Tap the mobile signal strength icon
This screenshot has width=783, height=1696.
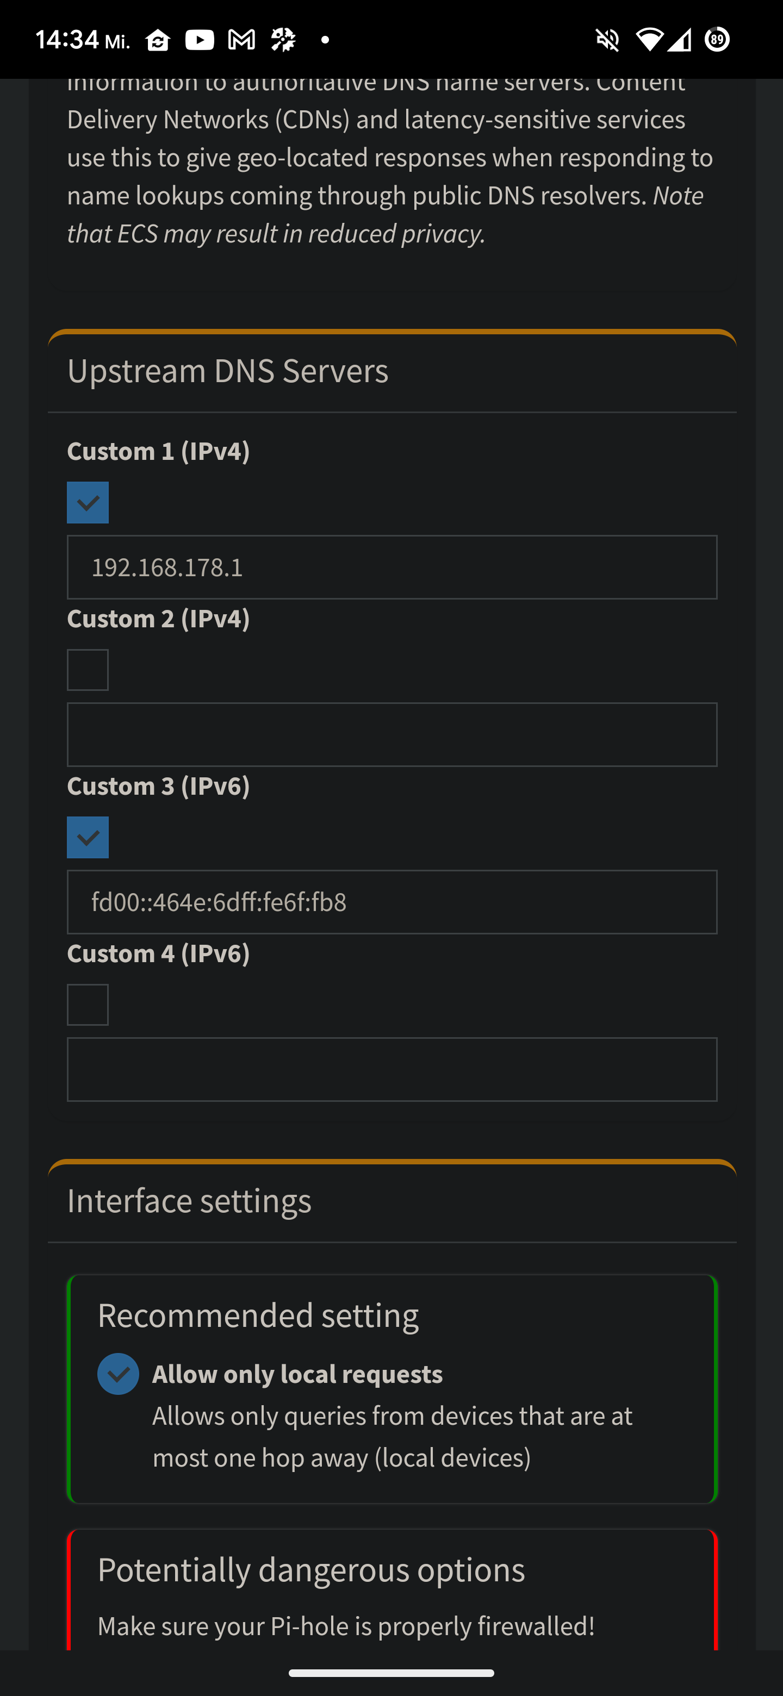click(679, 40)
